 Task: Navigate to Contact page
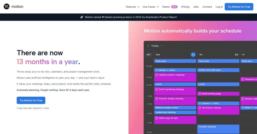[x=207, y=7]
